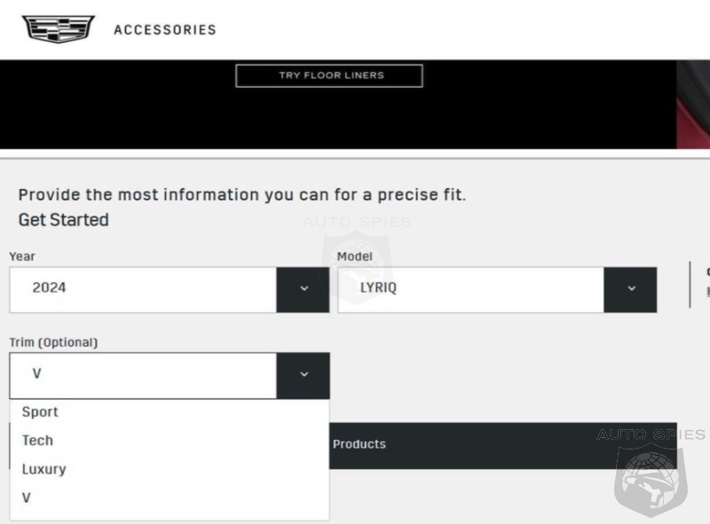Click the Year field showing 2024
Image resolution: width=710 pixels, height=524 pixels.
pos(143,290)
